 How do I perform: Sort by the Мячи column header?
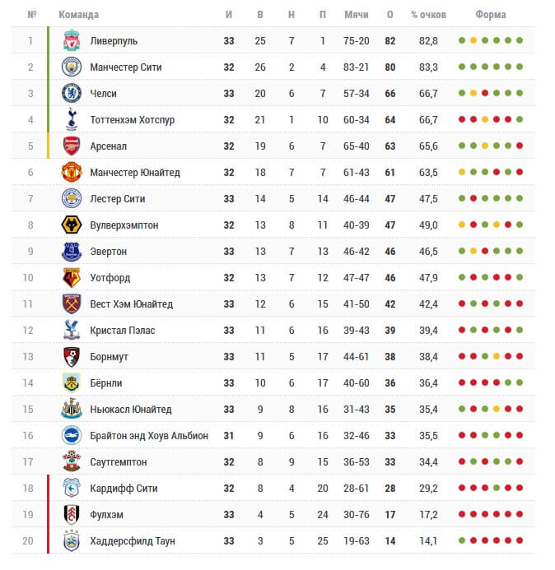[357, 15]
